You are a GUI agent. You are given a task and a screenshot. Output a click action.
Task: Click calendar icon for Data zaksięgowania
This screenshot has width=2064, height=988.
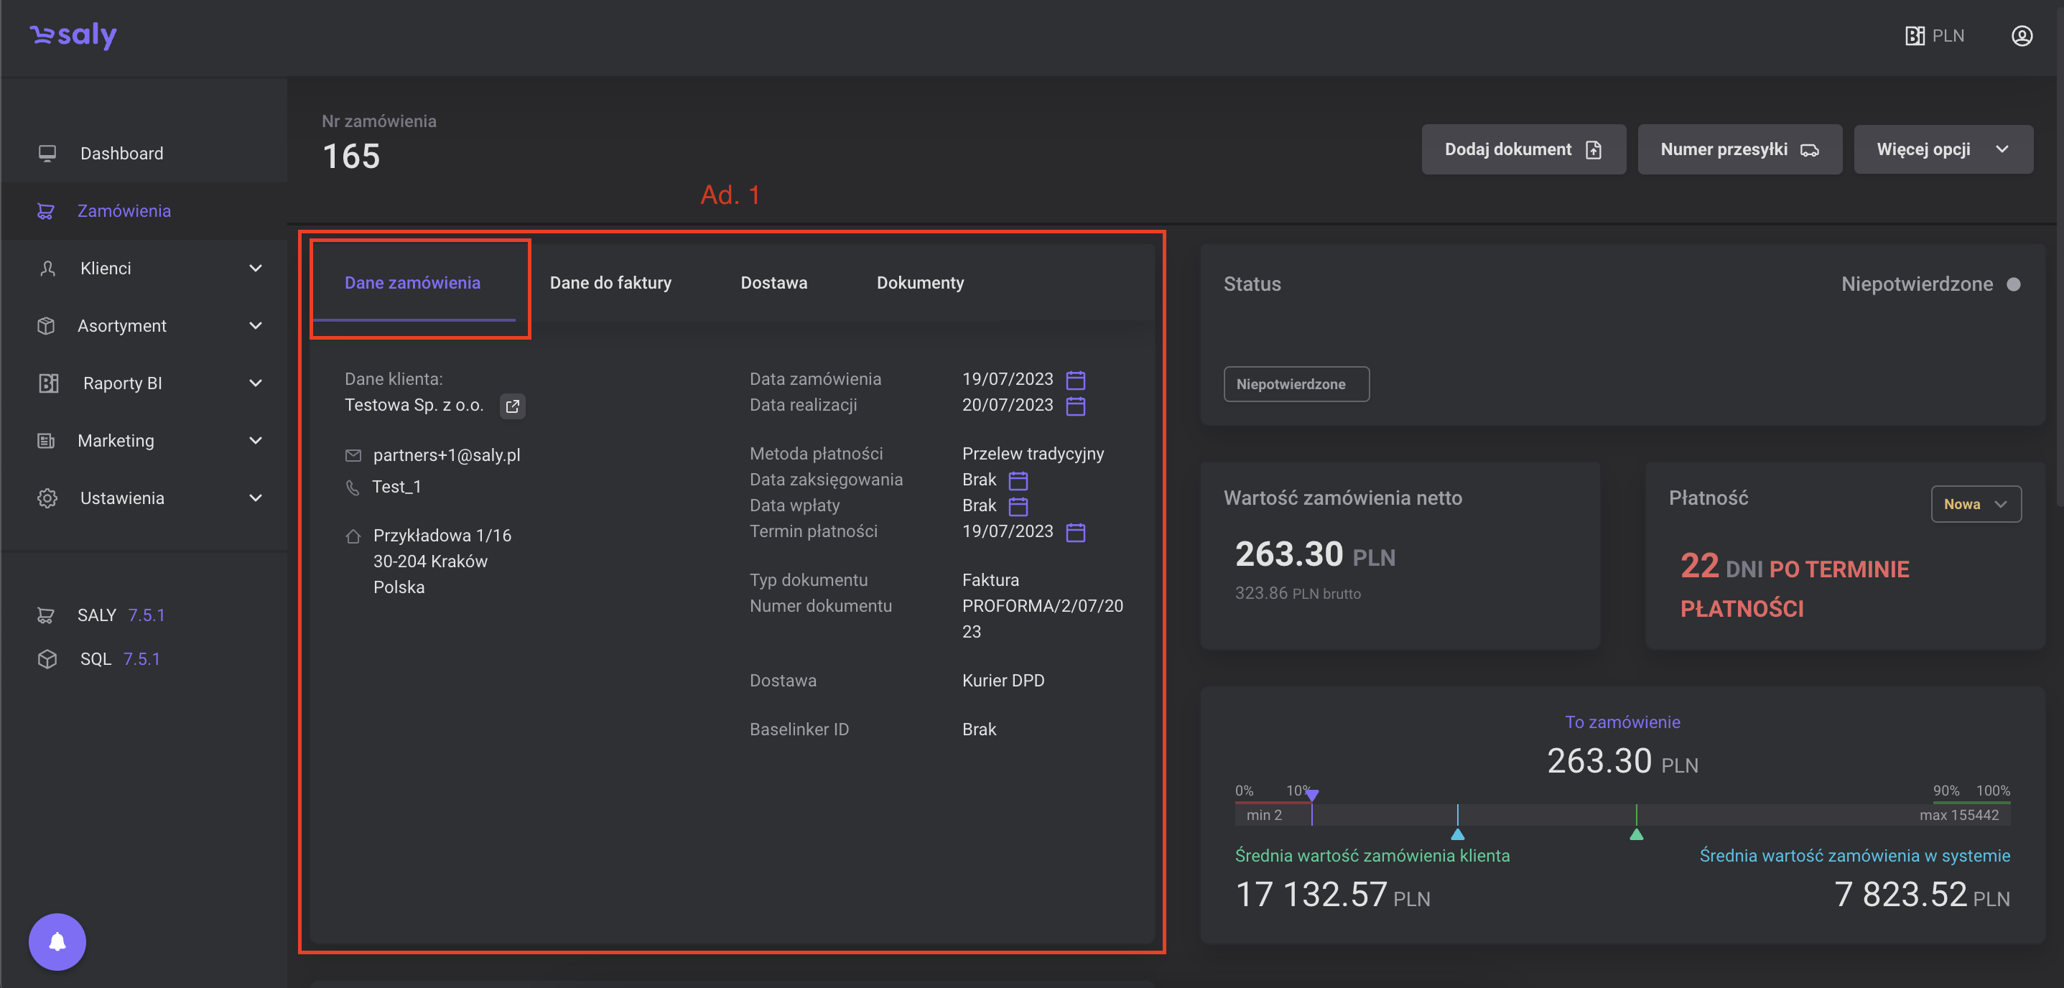click(1018, 481)
